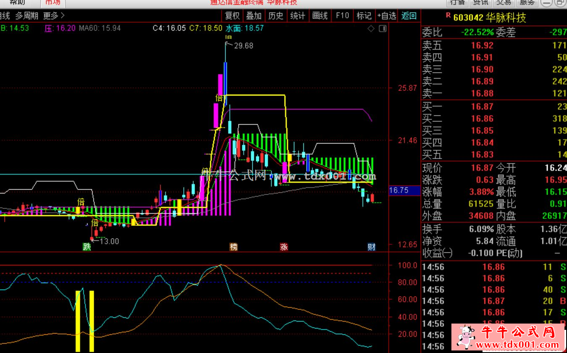Screen dimensions: 567x353
Task: Click the 外盘 value 34608
Action: tap(481, 216)
